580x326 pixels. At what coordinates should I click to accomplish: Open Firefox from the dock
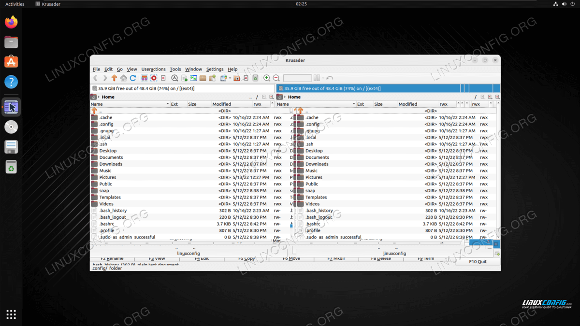click(x=11, y=22)
